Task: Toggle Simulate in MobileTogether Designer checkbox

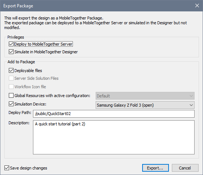Action: tap(11, 52)
